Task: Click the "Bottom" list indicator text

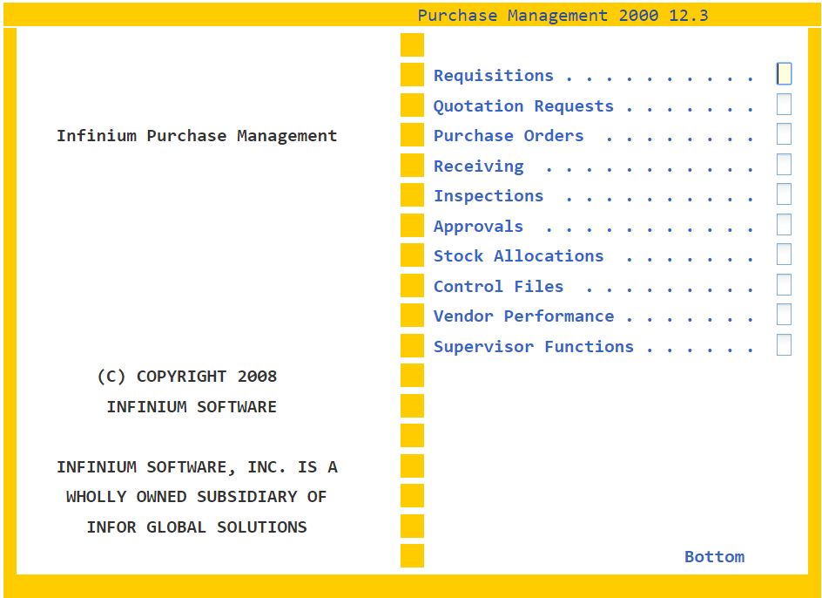Action: (715, 557)
